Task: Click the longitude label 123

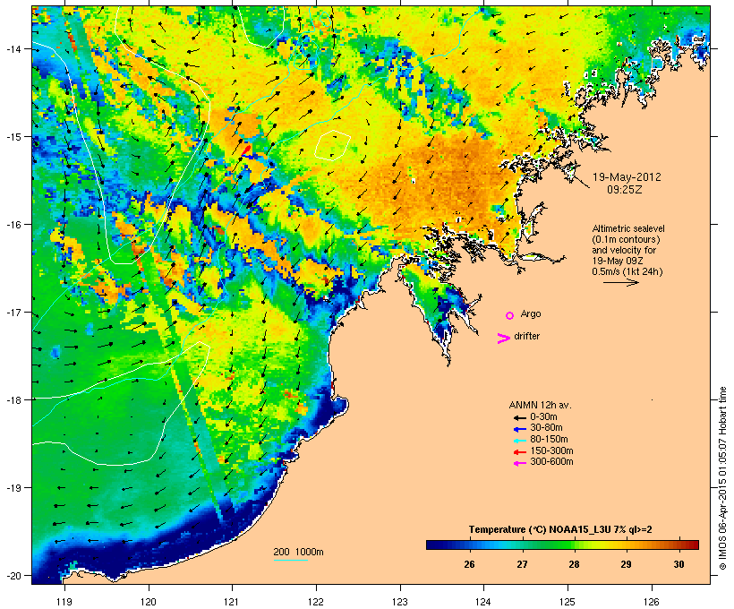Action: 400,602
